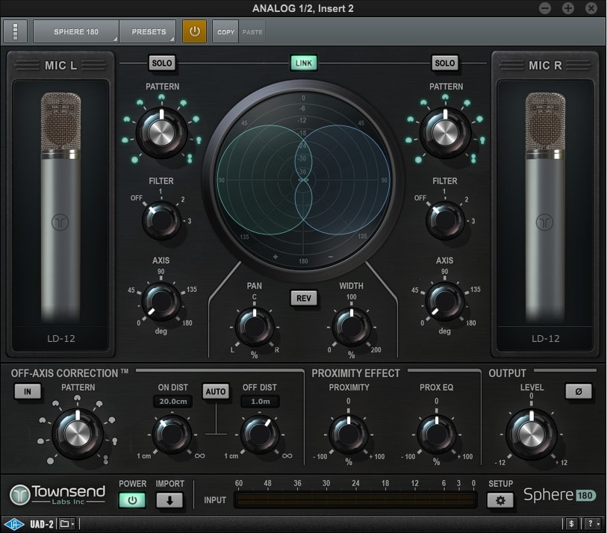Click the ON DIST 20.0cm value field

173,402
